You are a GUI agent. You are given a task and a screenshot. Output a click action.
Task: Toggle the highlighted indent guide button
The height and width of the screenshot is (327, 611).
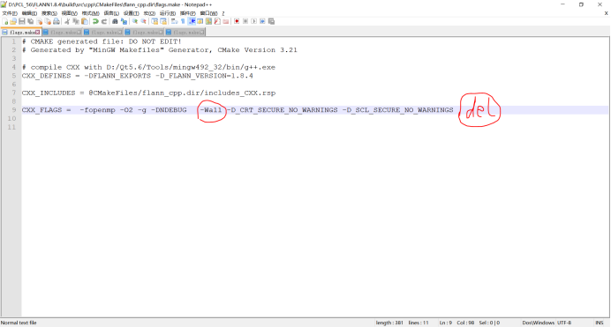pyautogui.click(x=192, y=21)
